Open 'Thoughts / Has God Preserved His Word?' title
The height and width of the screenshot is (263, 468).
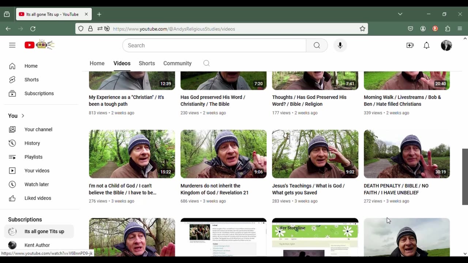point(309,100)
